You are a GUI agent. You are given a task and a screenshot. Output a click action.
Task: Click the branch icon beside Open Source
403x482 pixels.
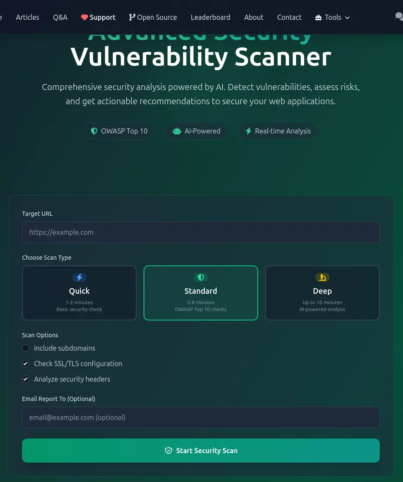pyautogui.click(x=132, y=17)
